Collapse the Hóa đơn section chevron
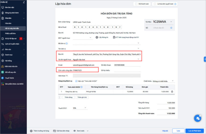The height and width of the screenshot is (134, 206). point(24,18)
